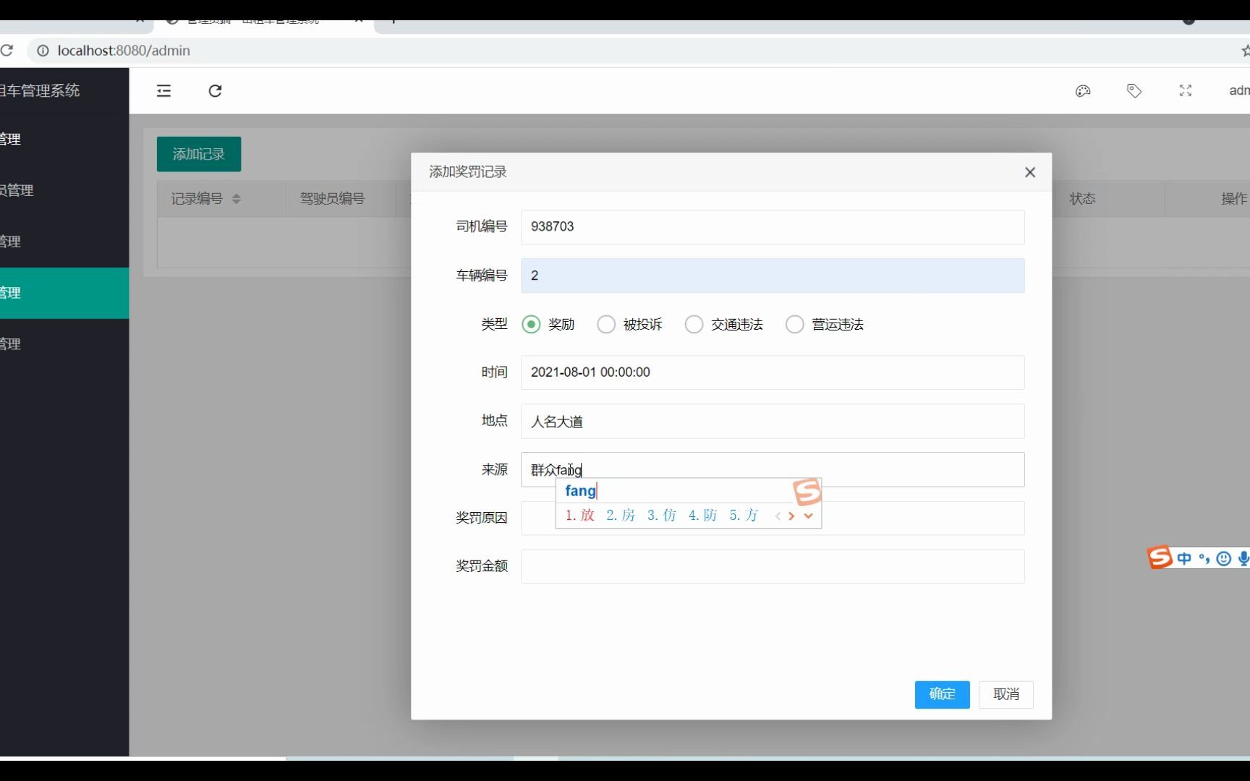This screenshot has width=1250, height=781.
Task: Choose candidate 5. 方
Action: pos(744,516)
